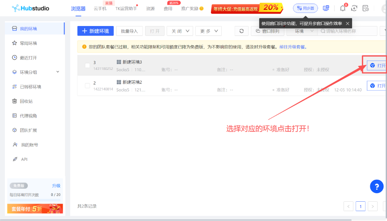Switch to the 云手机 tab

[x=100, y=9]
